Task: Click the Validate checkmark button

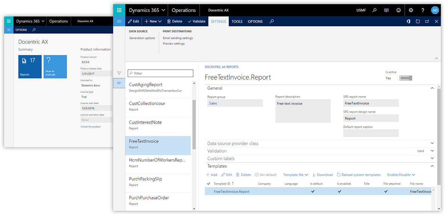Action: [x=197, y=21]
